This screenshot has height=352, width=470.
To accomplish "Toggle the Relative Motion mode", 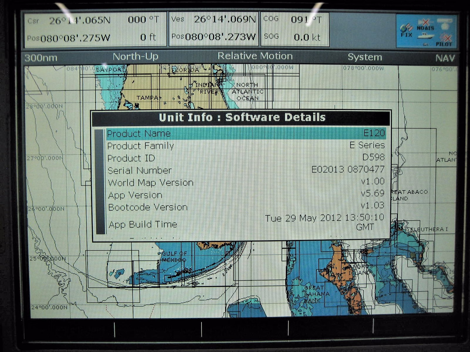I will click(x=255, y=56).
